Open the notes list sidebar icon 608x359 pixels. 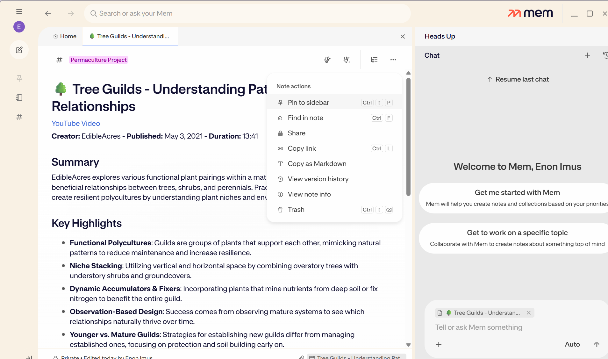tap(19, 97)
